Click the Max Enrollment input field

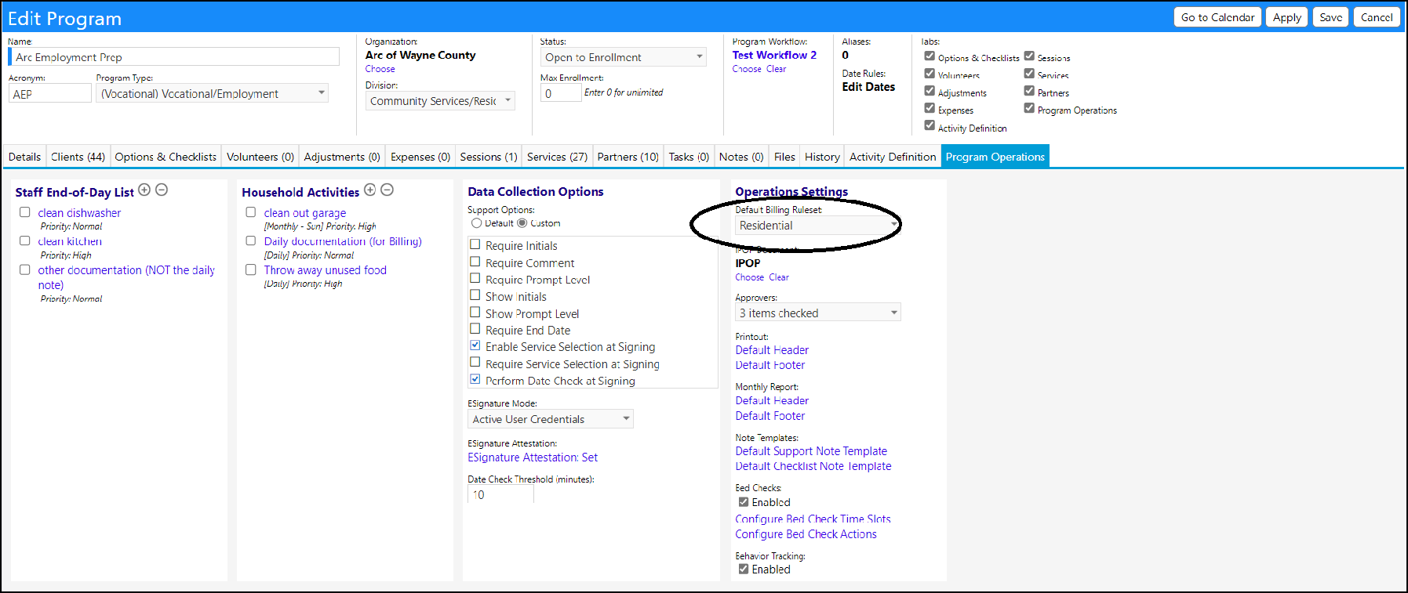(561, 93)
